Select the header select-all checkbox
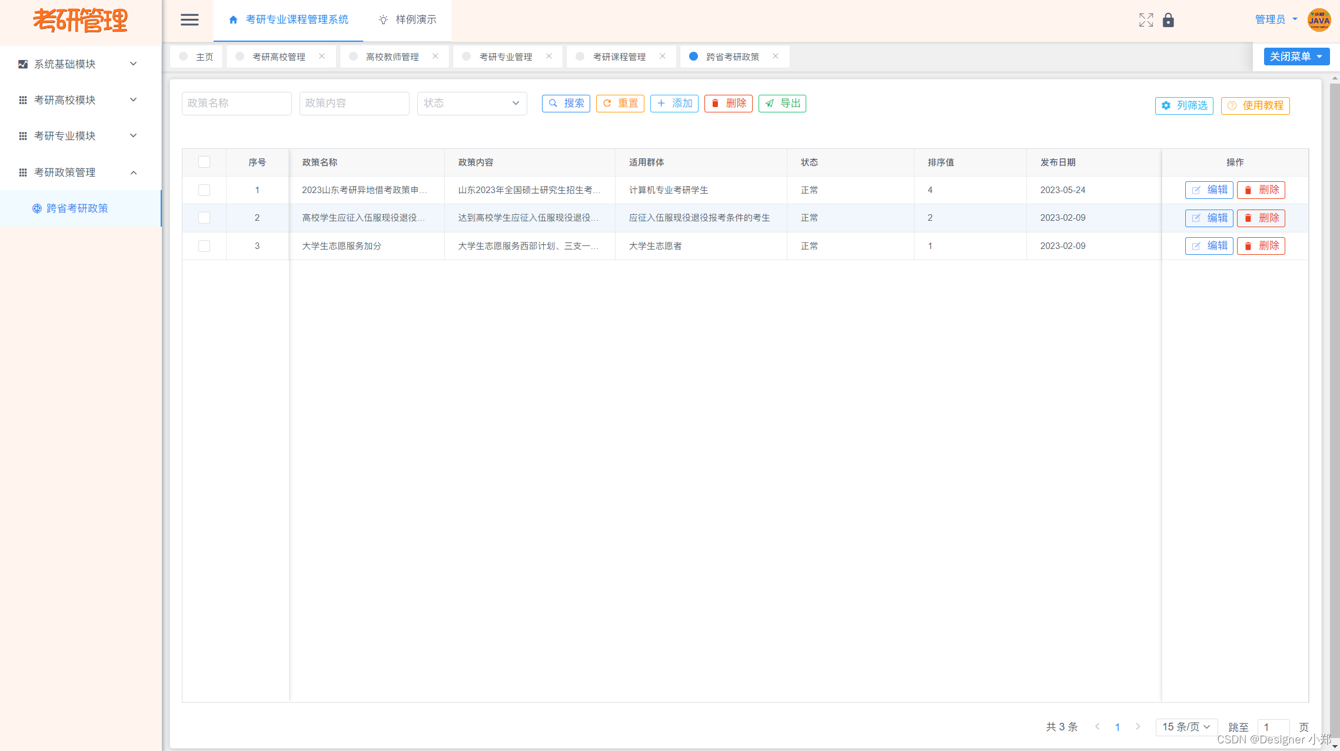 pyautogui.click(x=204, y=162)
